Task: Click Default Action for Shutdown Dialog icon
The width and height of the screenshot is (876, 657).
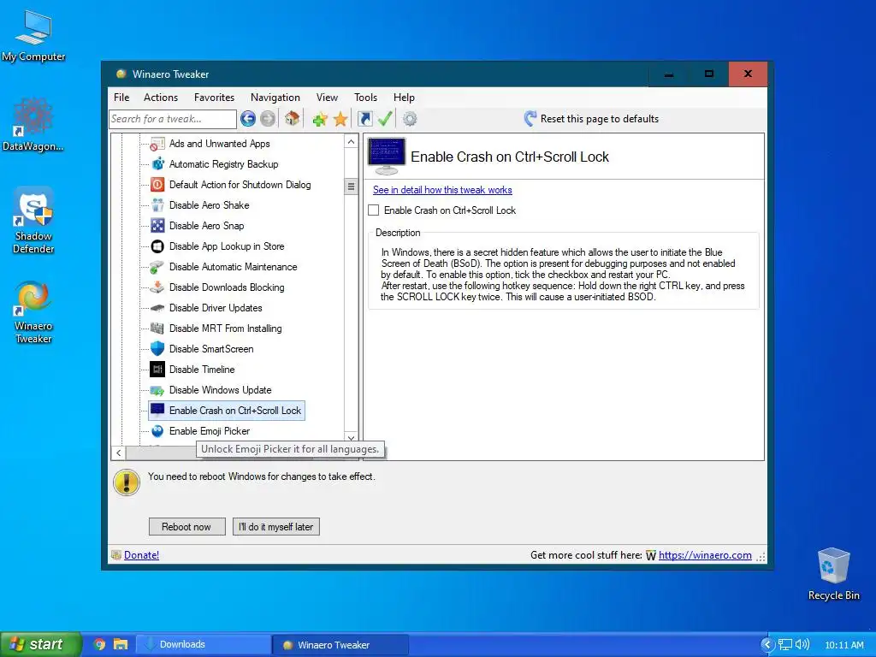Action: click(157, 185)
